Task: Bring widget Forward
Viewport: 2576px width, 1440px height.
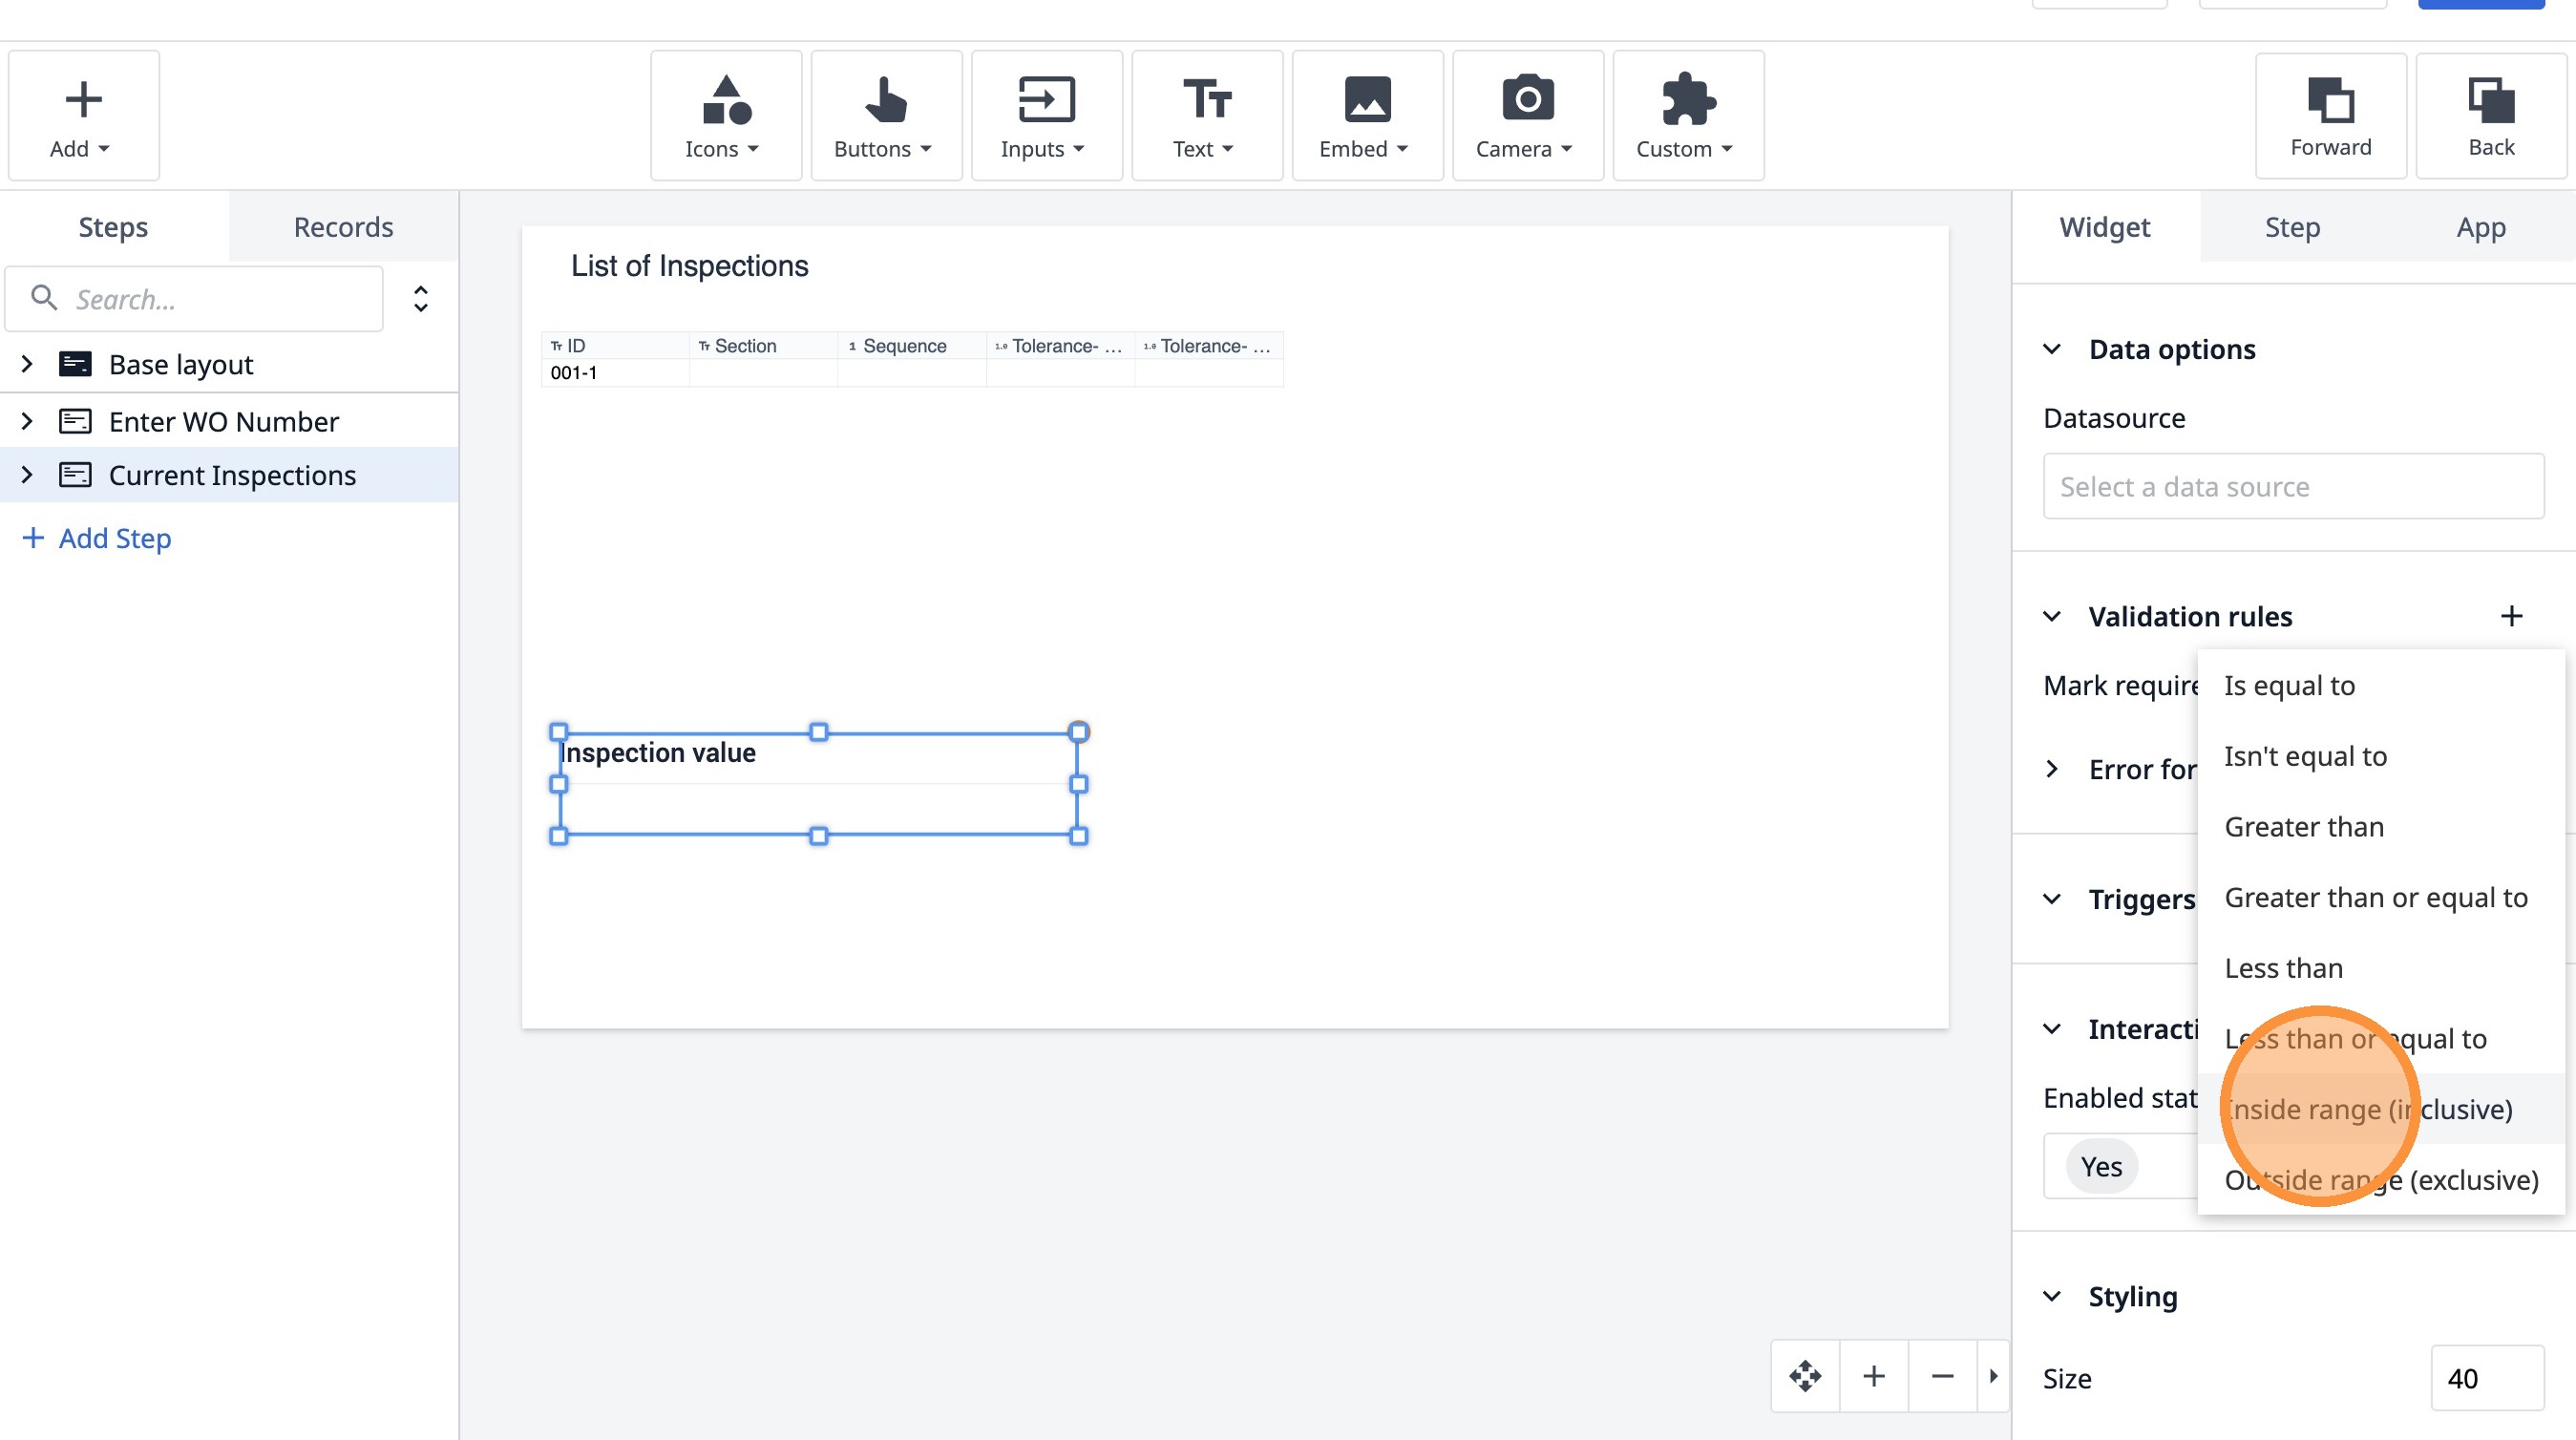Action: click(x=2330, y=116)
